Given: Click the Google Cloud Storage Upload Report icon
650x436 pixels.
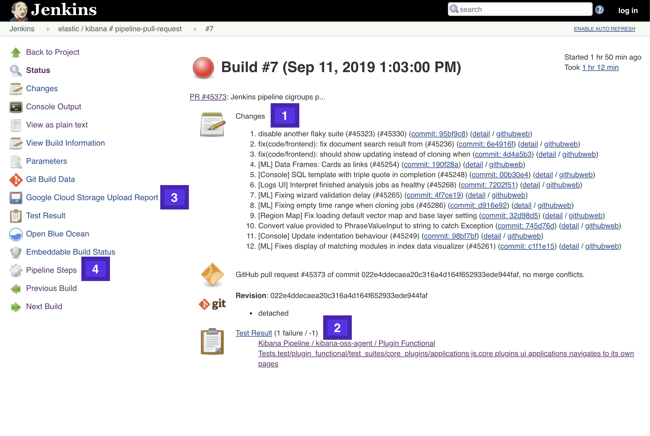Looking at the screenshot, I should pos(16,197).
